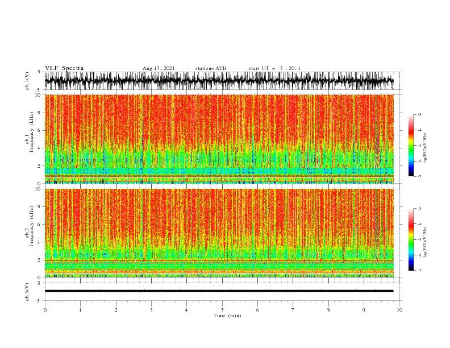Click time axis tick label "7"

[293, 310]
